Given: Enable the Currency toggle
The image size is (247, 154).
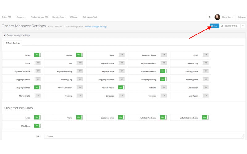Looking at the screenshot, I should (x=163, y=95).
